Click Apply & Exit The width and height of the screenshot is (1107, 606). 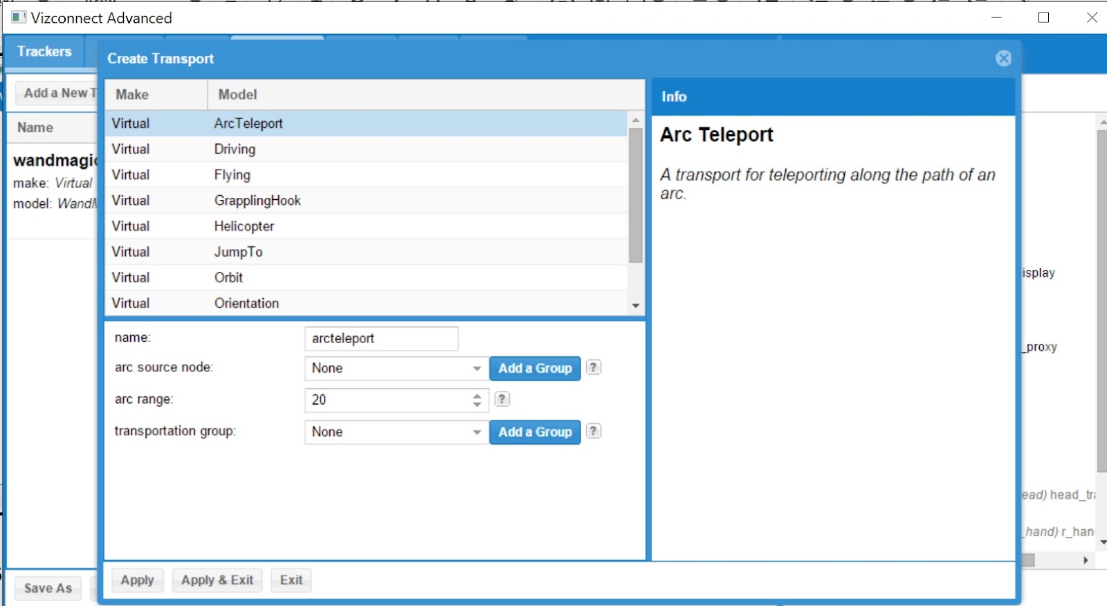pos(217,580)
